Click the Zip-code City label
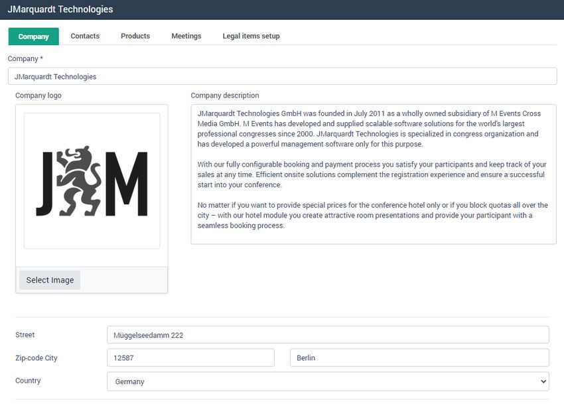 coord(36,358)
